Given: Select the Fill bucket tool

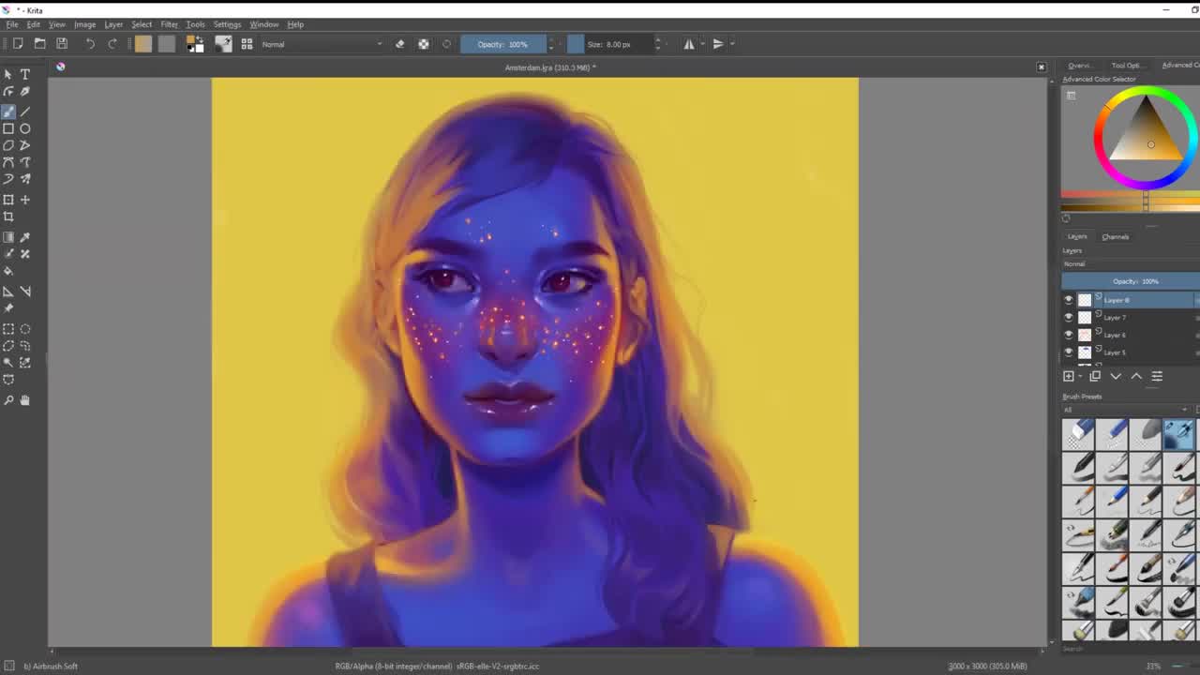Looking at the screenshot, I should click(8, 271).
